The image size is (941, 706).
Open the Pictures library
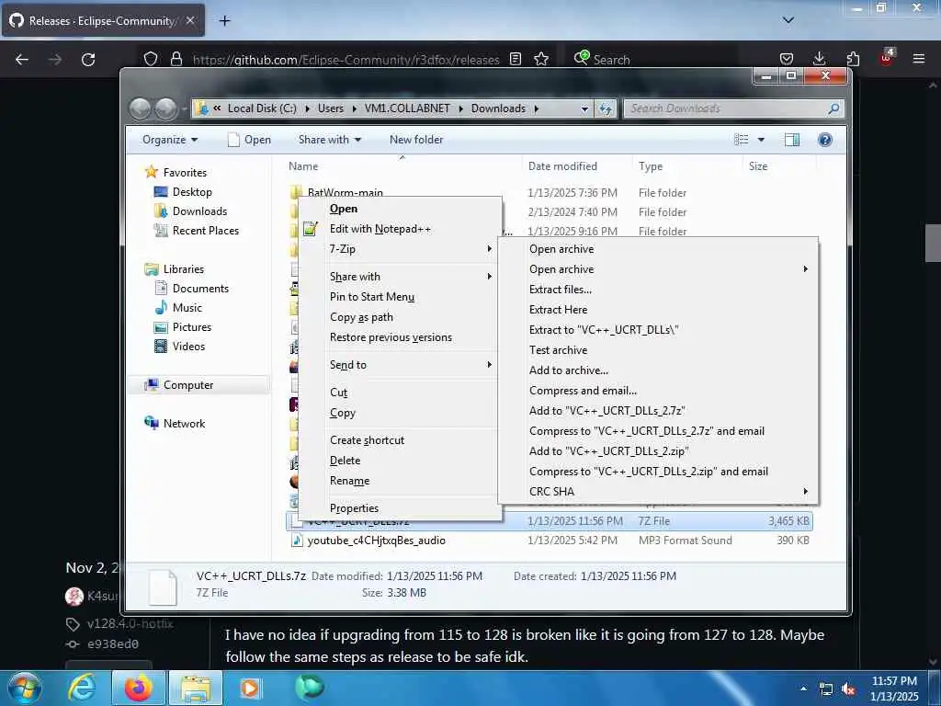(x=192, y=327)
